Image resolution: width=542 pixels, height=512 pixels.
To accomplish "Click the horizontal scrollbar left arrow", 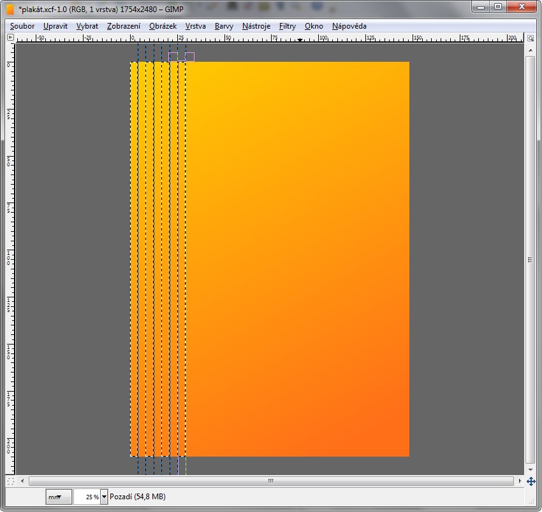I will [x=22, y=481].
